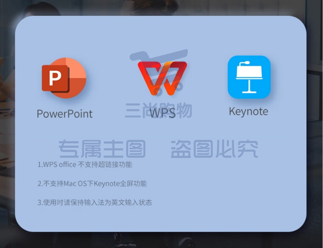Image resolution: width=323 pixels, height=248 pixels.
Task: Select the PowerPoint text label
Action: click(65, 114)
